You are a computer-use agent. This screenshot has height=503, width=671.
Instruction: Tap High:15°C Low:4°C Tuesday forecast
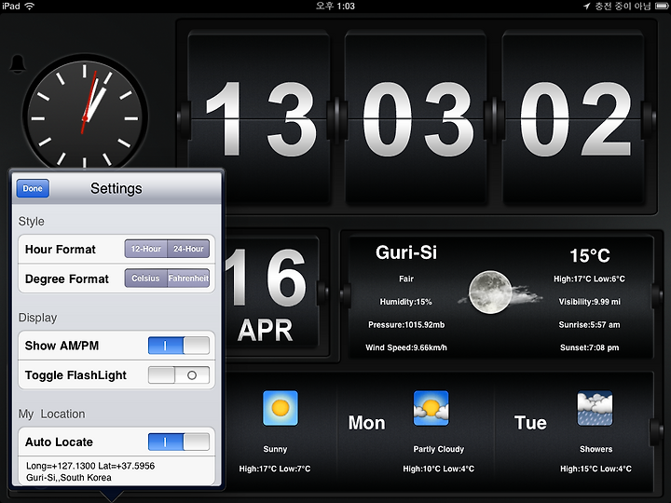point(596,469)
